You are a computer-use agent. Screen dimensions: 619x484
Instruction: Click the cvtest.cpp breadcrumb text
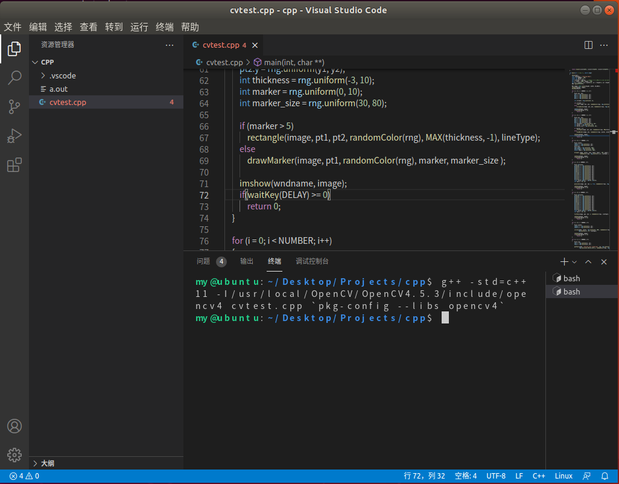coord(224,62)
